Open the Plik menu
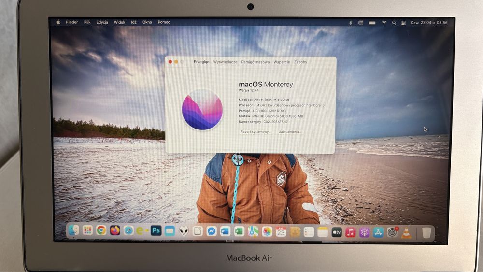The height and width of the screenshot is (272, 483). click(x=87, y=22)
